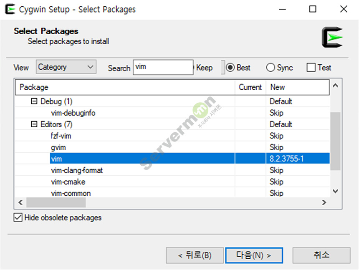The width and height of the screenshot is (359, 270).
Task: Click Default for Debug category
Action: pos(281,101)
